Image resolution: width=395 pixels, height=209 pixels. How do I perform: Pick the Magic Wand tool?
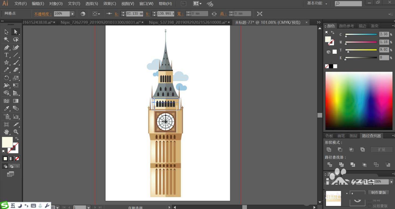point(6,39)
